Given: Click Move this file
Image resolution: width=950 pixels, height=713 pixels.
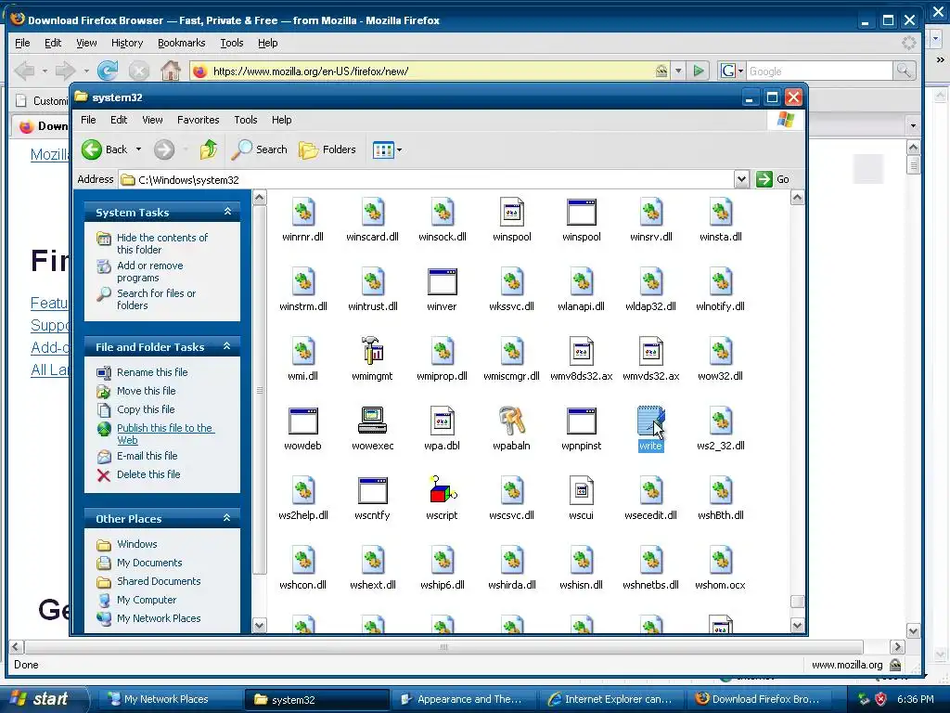Looking at the screenshot, I should coord(146,391).
